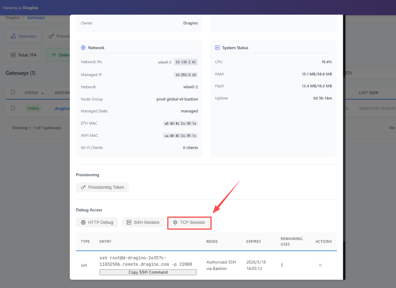
Task: Click ETH MAC a8:40:41:2e:35:7e
Action: click(x=180, y=124)
